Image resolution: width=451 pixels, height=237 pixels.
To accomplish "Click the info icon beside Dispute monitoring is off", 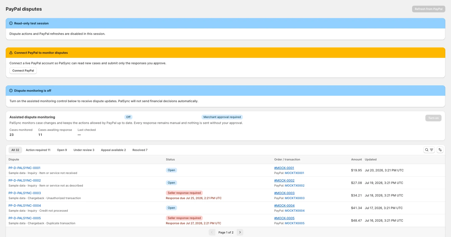I will [11, 91].
